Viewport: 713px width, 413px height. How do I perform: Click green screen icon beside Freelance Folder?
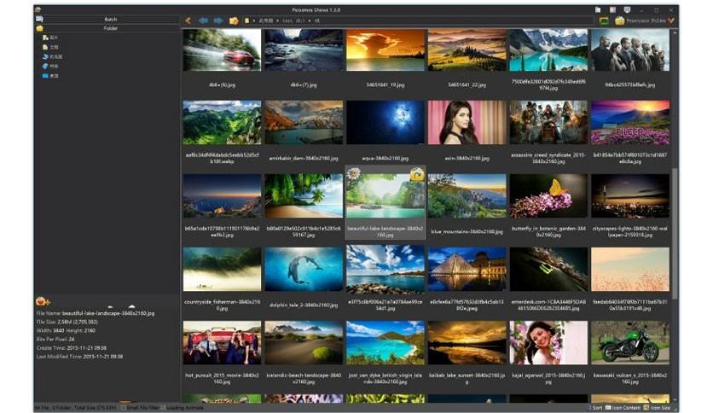coord(604,20)
